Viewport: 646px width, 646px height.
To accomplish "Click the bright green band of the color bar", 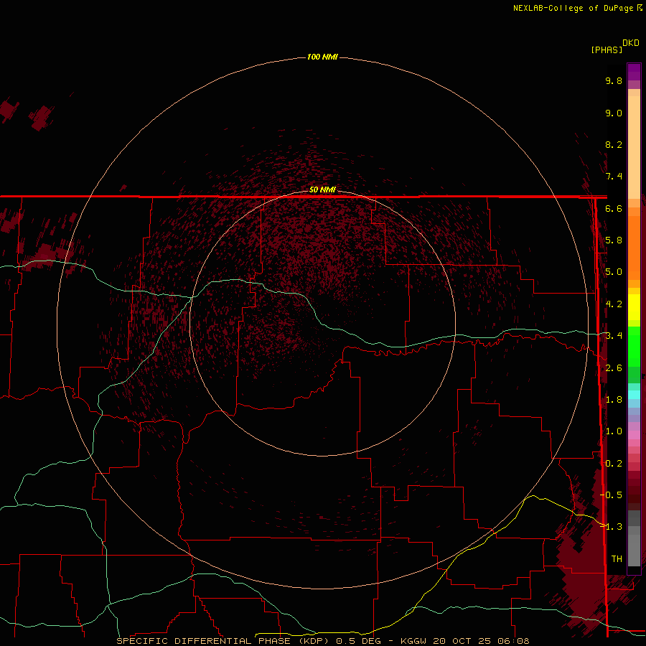I will (x=634, y=347).
